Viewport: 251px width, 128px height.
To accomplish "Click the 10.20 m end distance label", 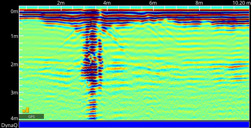I will coord(241,3).
